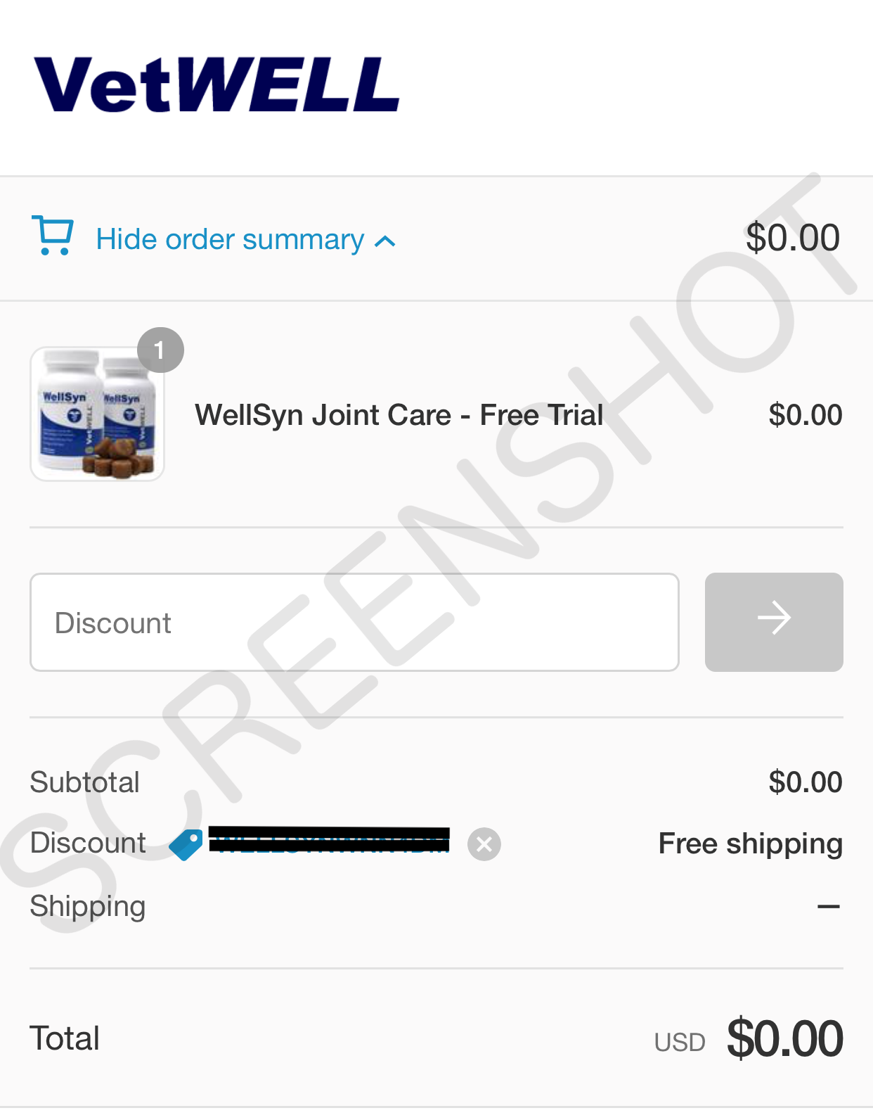Viewport: 873px width, 1120px height.
Task: Click the Free shipping discount label
Action: 750,844
